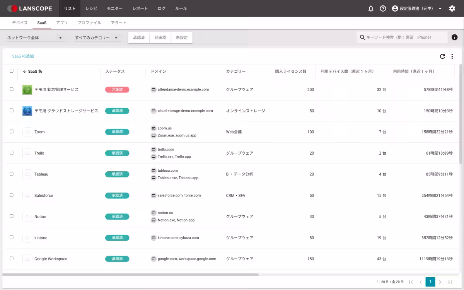Open the ログ top menu
Image resolution: width=464 pixels, height=290 pixels.
click(x=162, y=9)
